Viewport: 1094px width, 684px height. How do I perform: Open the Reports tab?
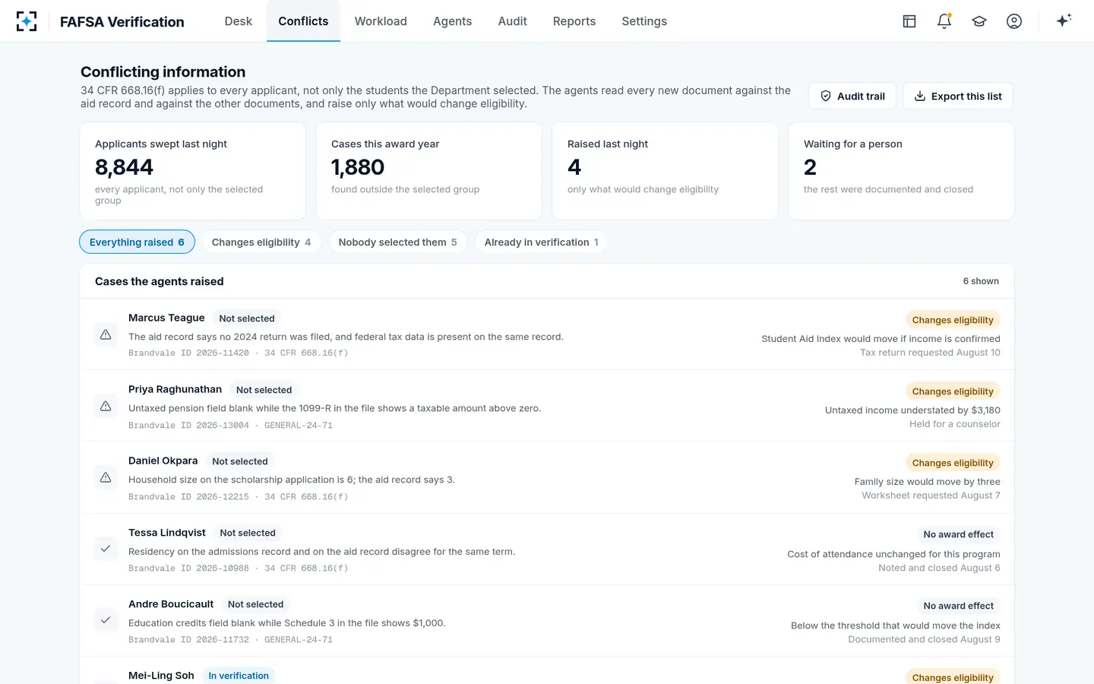574,21
